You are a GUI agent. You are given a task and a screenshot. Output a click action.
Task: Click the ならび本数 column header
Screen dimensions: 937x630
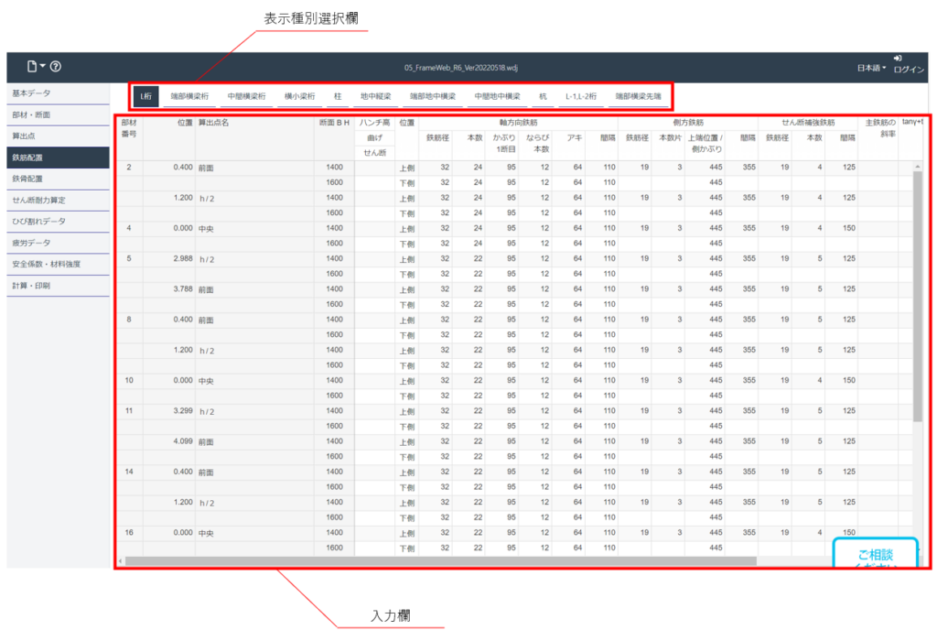(536, 144)
